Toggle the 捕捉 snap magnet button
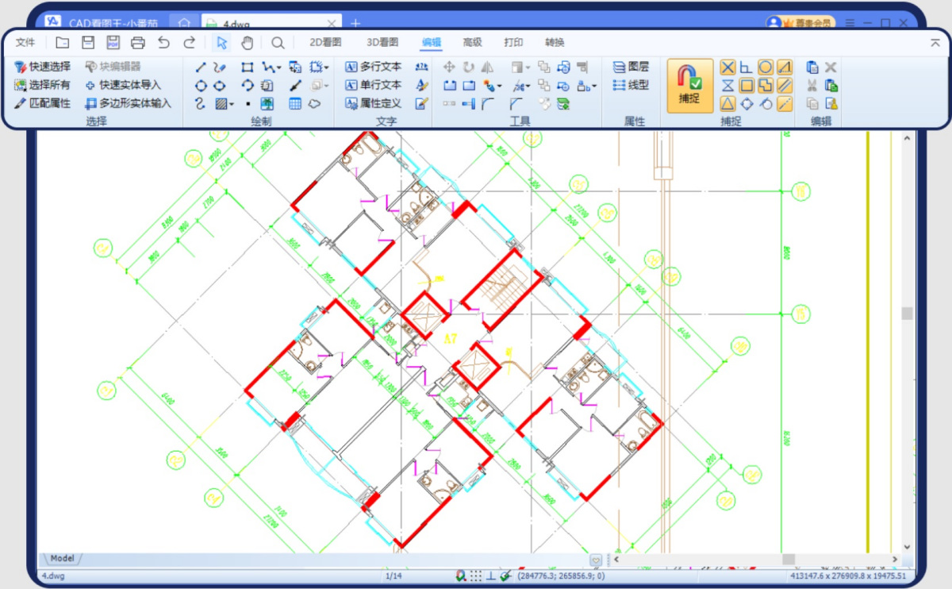This screenshot has width=952, height=589. [689, 86]
